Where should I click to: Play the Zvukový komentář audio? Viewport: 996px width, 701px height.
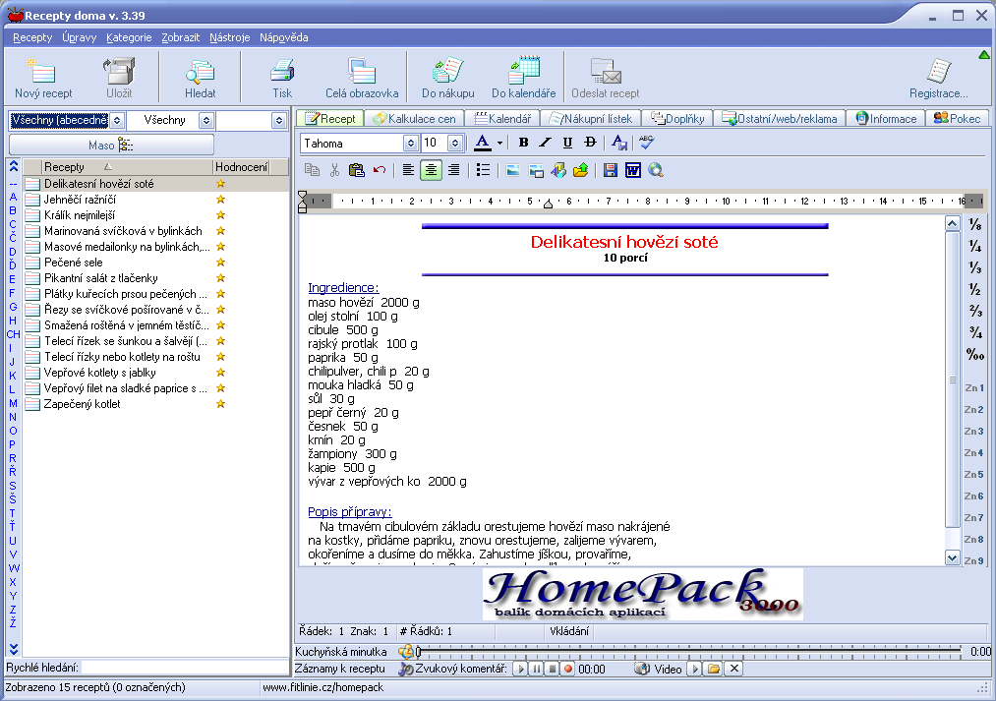521,669
